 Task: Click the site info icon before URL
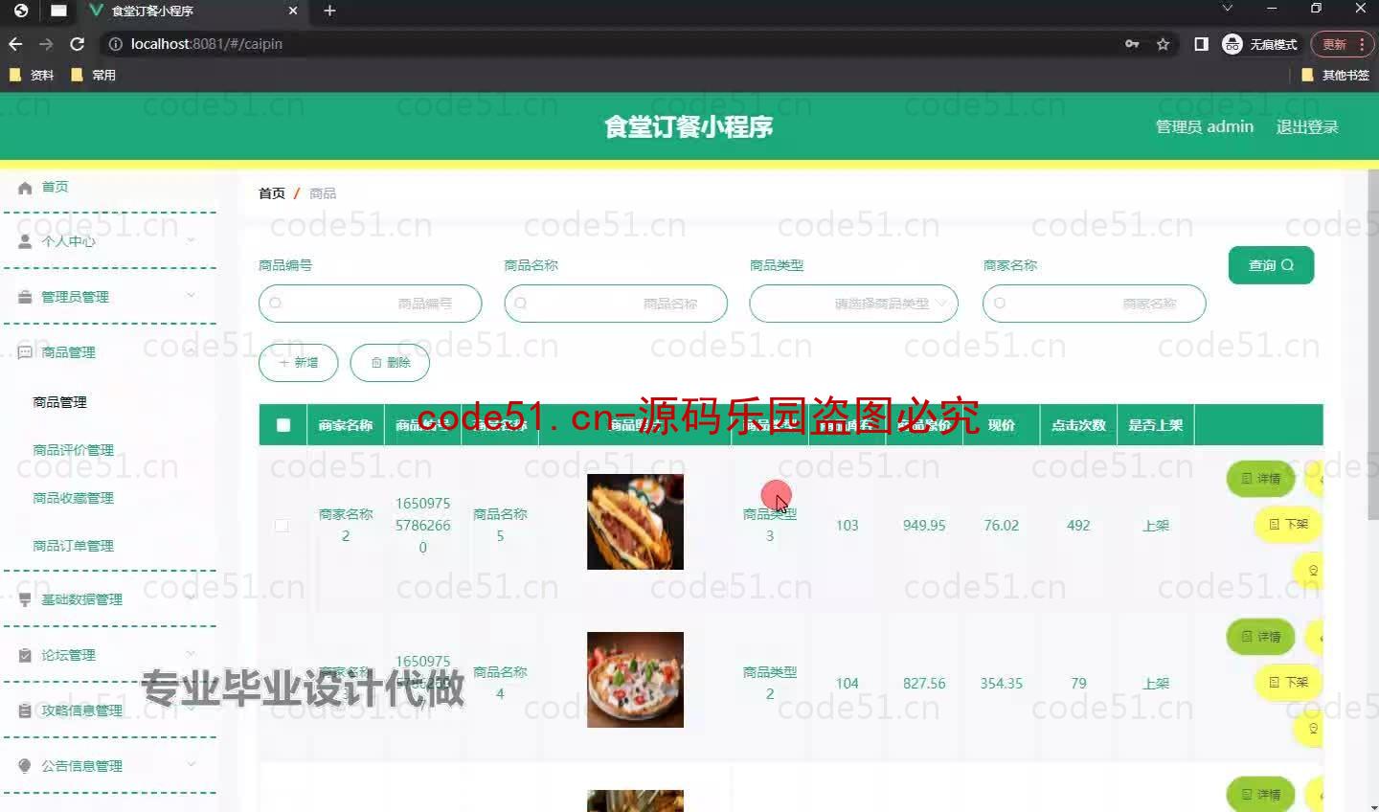[115, 44]
